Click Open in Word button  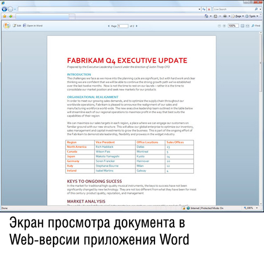coord(33,26)
